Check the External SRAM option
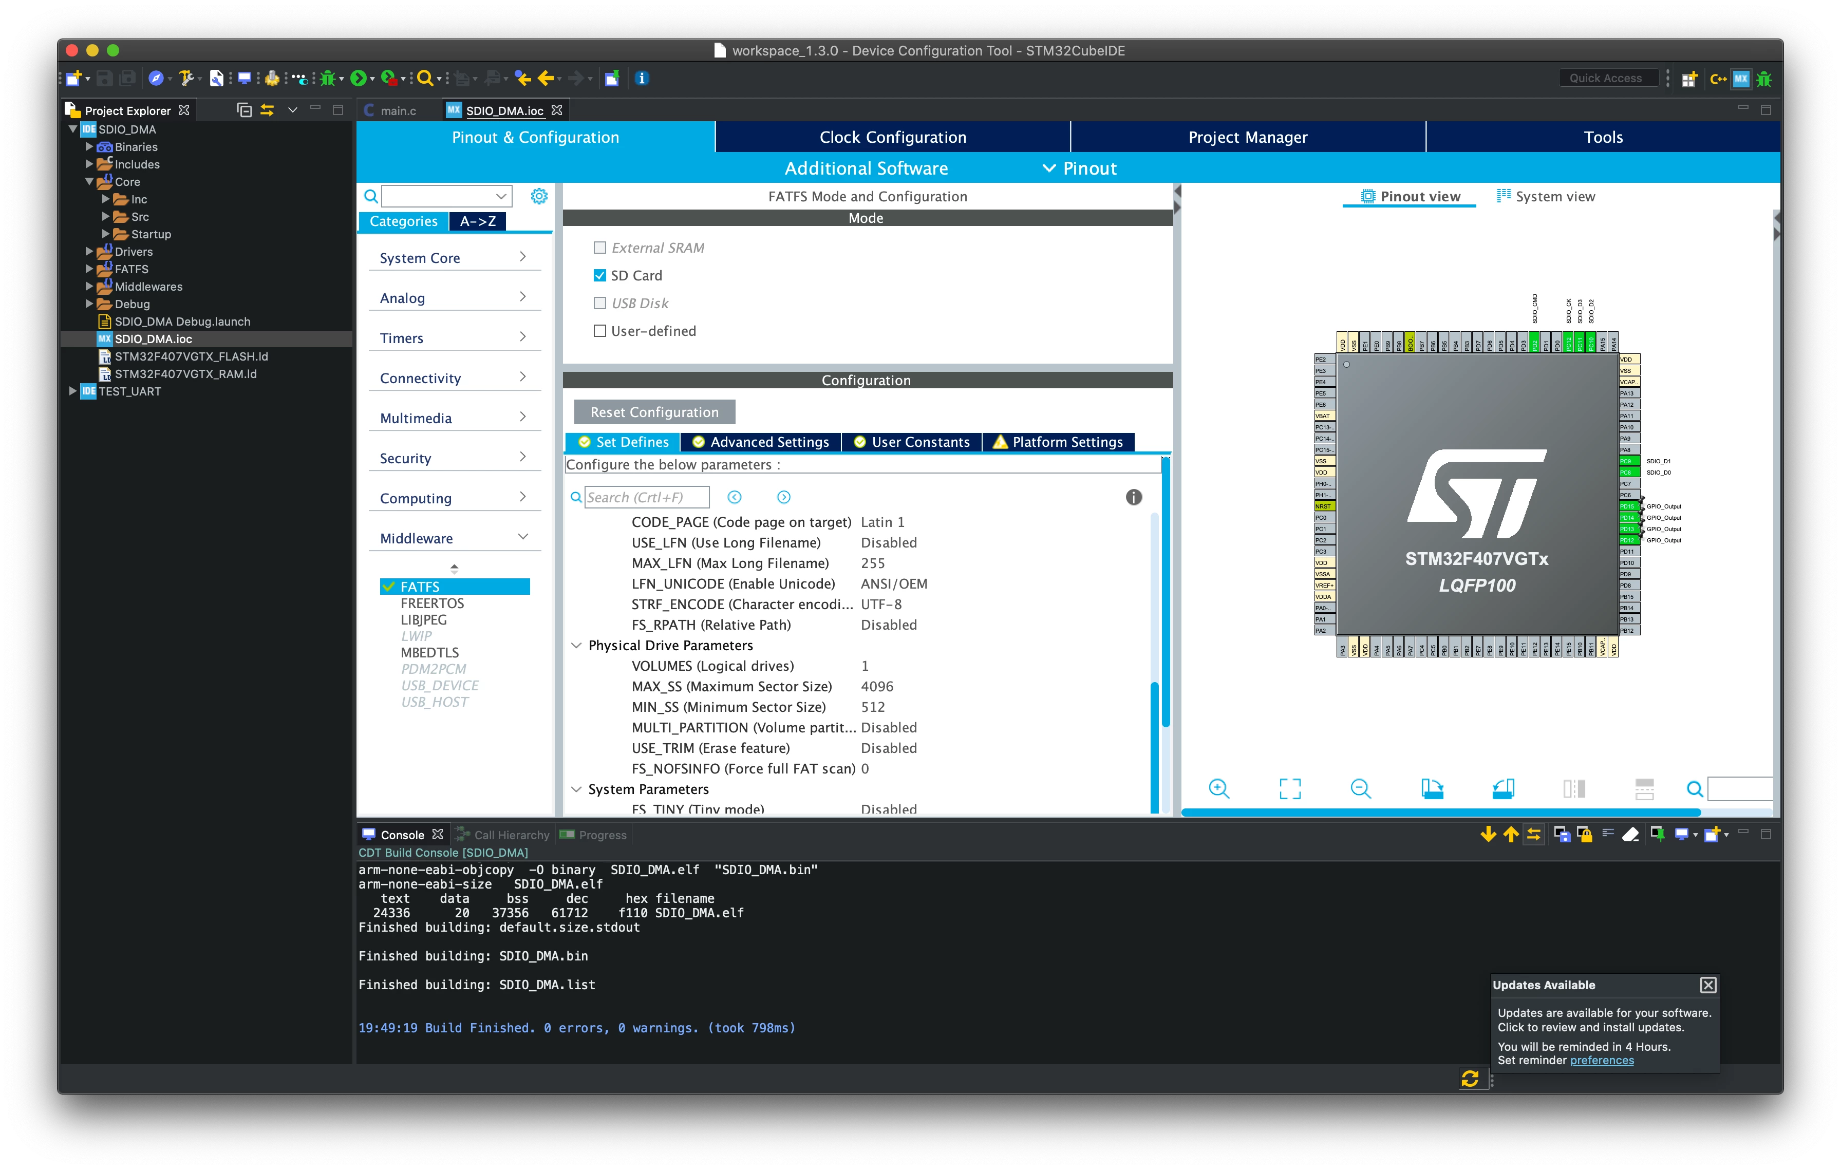This screenshot has height=1170, width=1841. pyautogui.click(x=600, y=248)
